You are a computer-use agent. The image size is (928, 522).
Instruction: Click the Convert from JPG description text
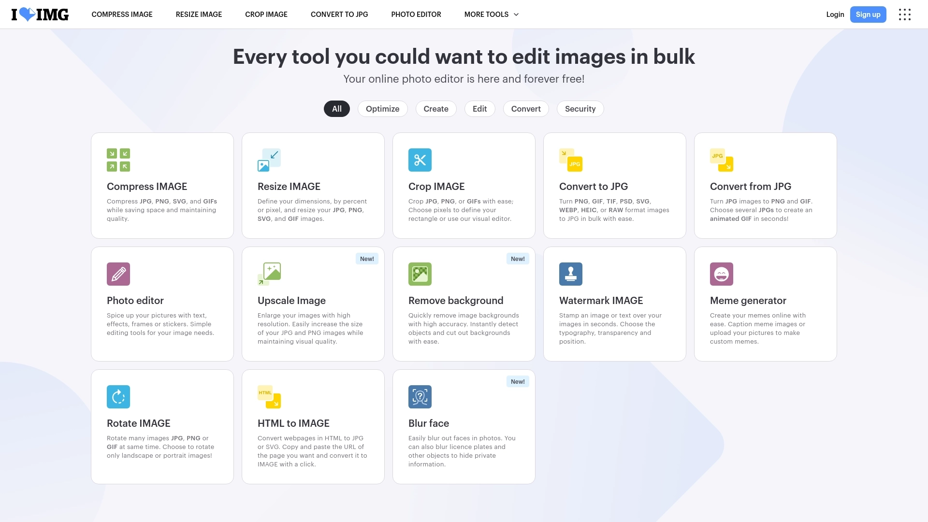click(761, 210)
